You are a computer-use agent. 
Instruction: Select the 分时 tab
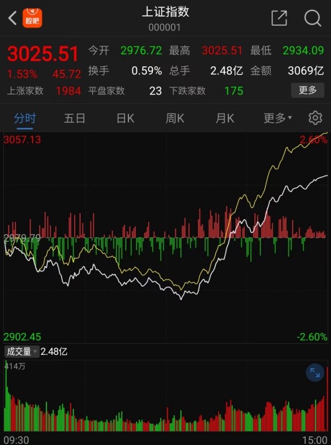24,118
